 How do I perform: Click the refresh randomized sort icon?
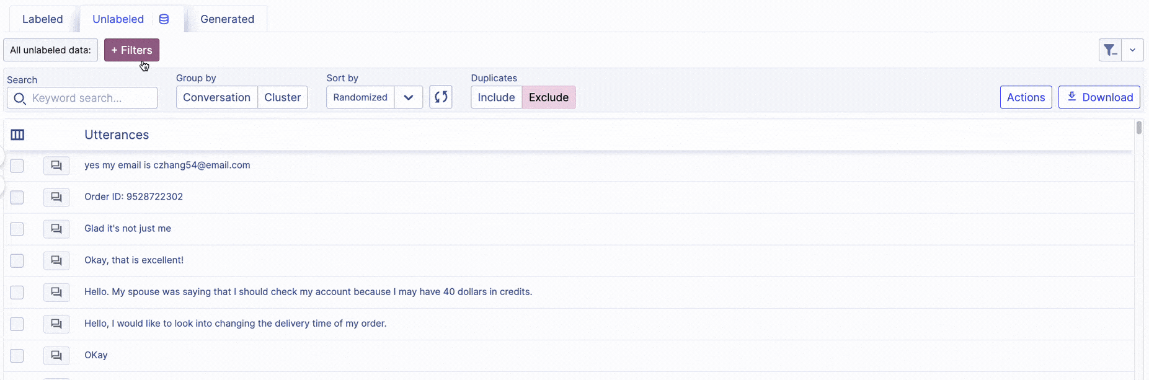pos(440,97)
